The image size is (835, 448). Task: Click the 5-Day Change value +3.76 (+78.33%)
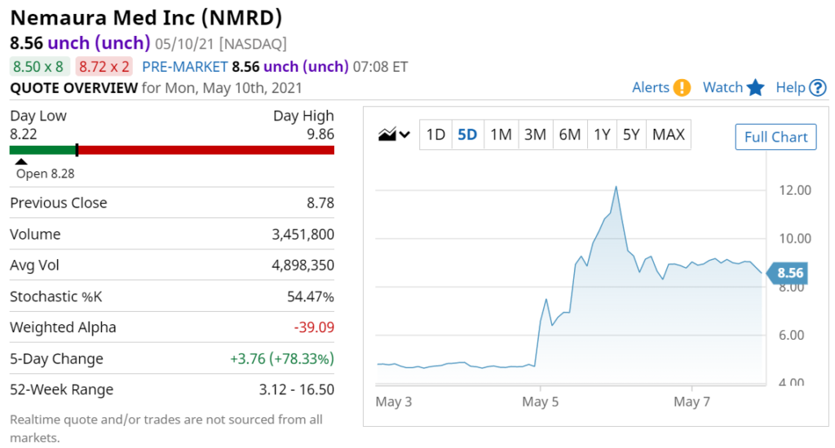(x=282, y=359)
